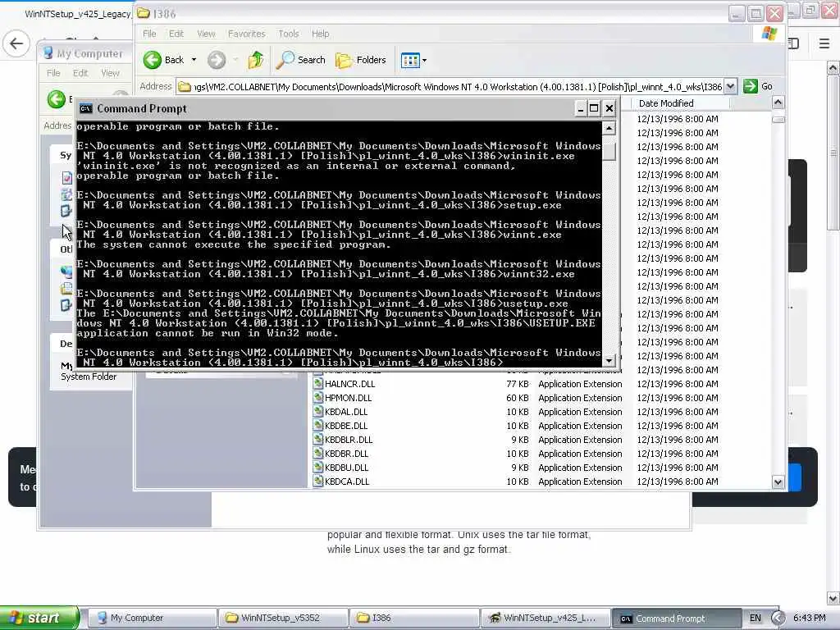
Task: Toggle Folders pane in I386 window
Action: tap(361, 60)
